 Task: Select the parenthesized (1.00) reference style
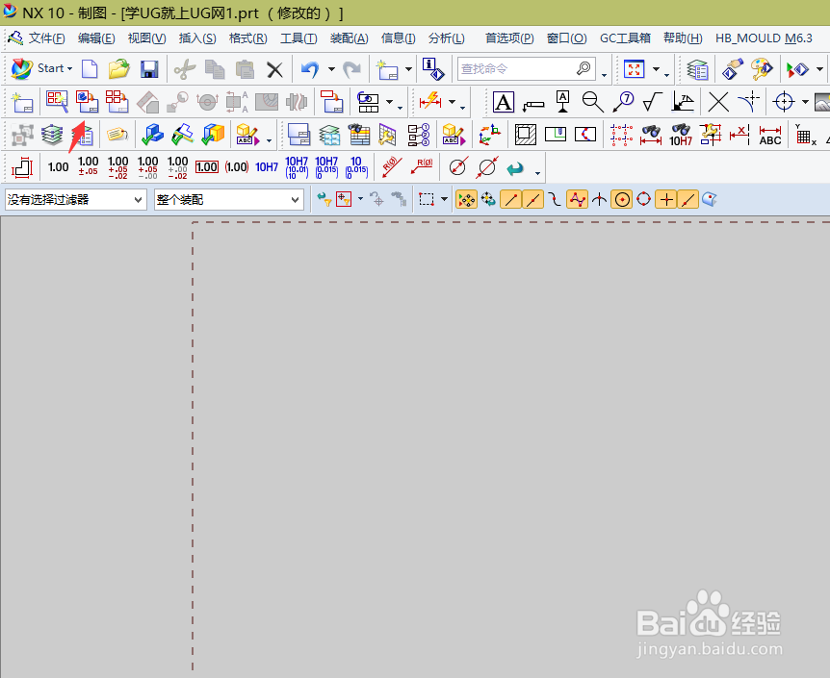click(x=237, y=167)
